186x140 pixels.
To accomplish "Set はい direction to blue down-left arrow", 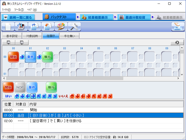I will 44,96.
